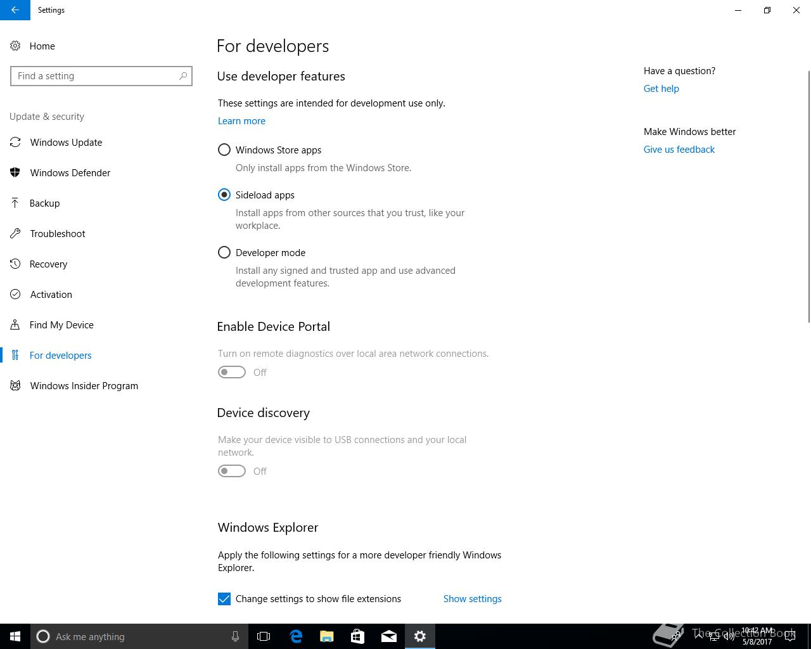
Task: Open the Activation settings page
Action: (x=51, y=294)
